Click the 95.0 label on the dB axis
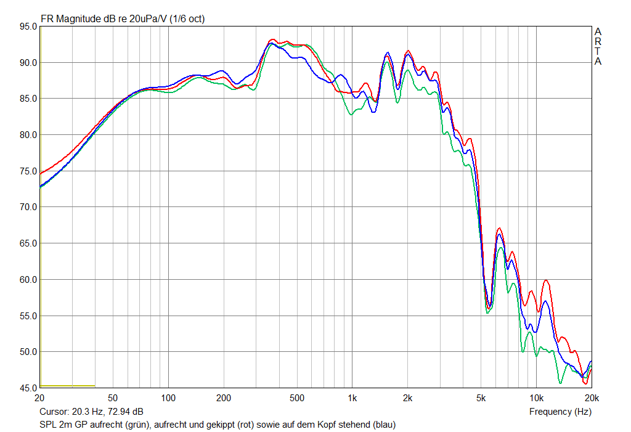Screen dimensions: 631x432 [28, 26]
